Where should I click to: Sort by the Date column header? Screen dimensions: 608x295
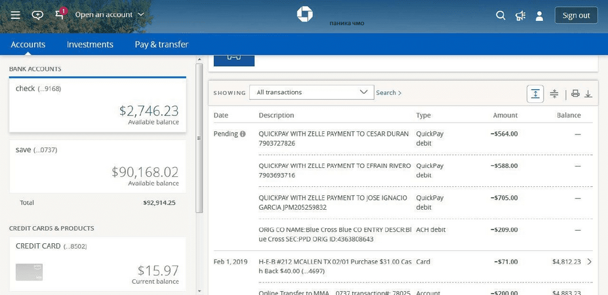coord(221,115)
